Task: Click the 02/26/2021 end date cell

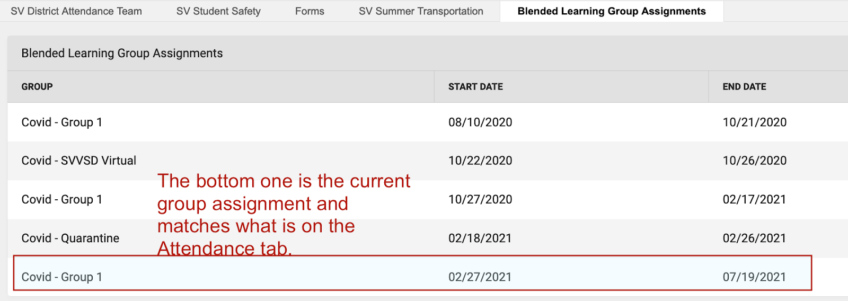Action: coord(754,238)
